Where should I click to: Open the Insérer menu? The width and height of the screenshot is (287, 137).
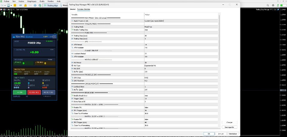pos(21,1)
